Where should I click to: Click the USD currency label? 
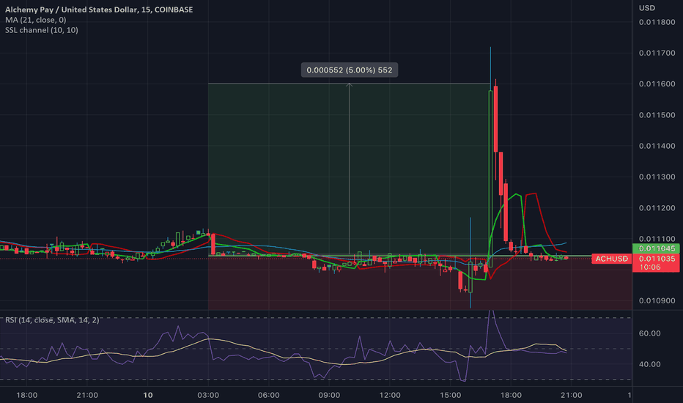[x=647, y=8]
